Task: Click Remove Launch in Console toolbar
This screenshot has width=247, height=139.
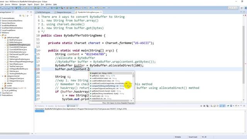Action: pos(204,106)
